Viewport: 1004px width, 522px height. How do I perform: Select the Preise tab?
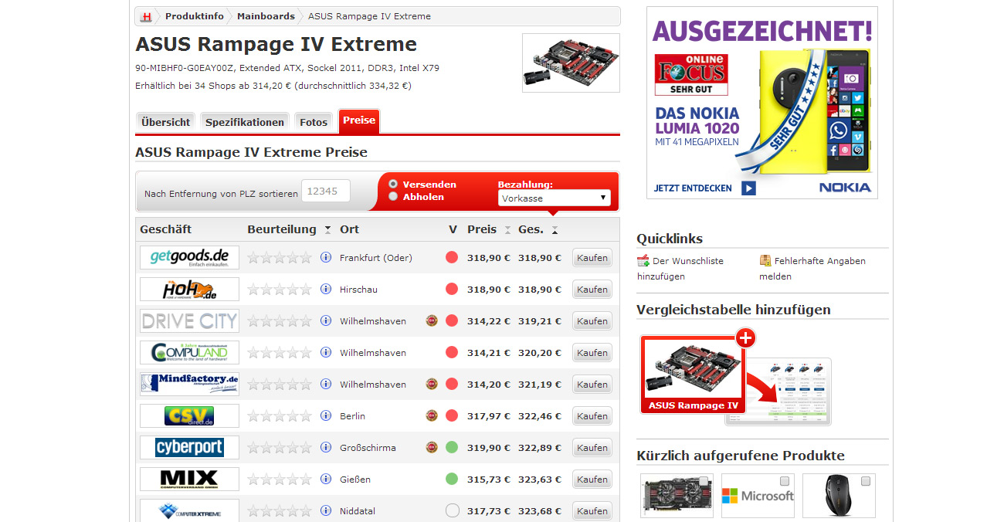[x=359, y=120]
